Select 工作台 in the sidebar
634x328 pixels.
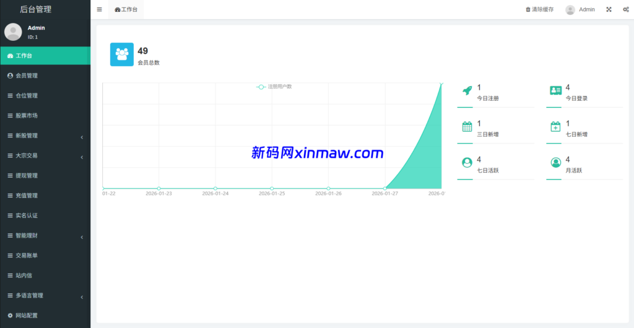[x=45, y=56]
